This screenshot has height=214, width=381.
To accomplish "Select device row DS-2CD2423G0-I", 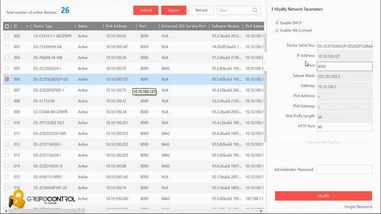I will tap(133, 68).
